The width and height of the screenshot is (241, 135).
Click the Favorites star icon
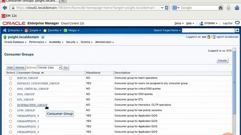point(45,30)
